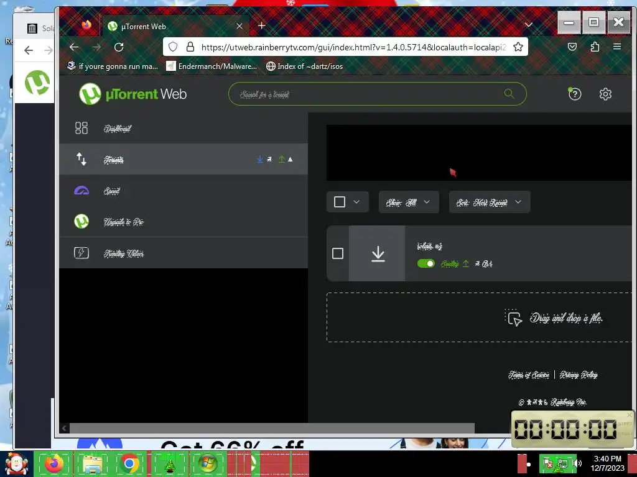Image resolution: width=637 pixels, height=477 pixels.
Task: Click the volume speaker tray icon
Action: click(577, 463)
